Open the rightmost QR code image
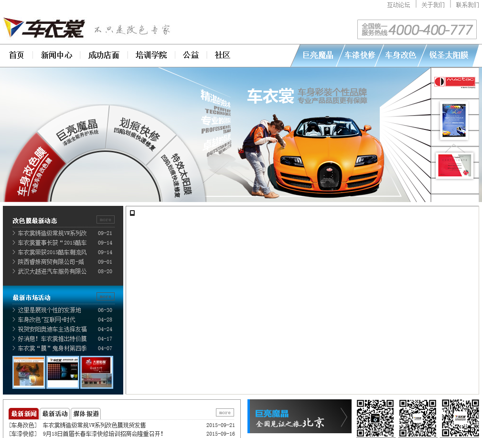Screen dimensions: 482x438 [460, 418]
